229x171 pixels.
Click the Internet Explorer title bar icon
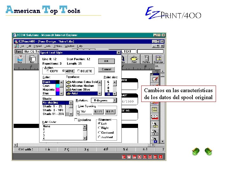pyautogui.click(x=14, y=35)
